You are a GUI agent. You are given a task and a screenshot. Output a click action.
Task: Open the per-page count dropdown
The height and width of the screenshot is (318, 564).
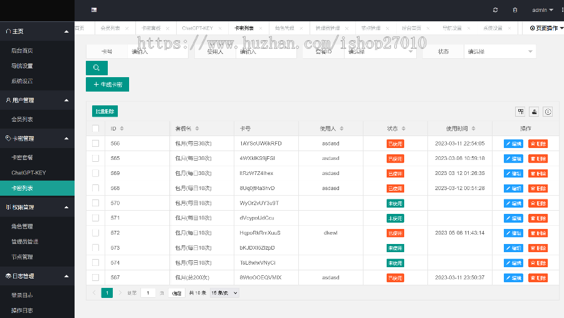point(224,293)
